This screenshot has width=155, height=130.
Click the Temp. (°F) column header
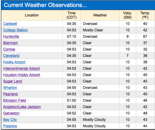(x=145, y=15)
